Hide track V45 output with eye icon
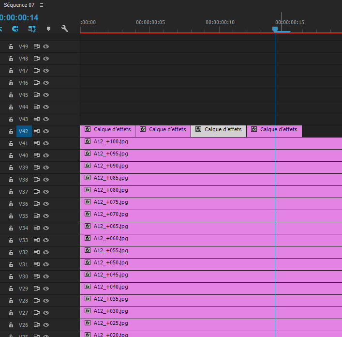The height and width of the screenshot is (337, 342). tap(46, 95)
